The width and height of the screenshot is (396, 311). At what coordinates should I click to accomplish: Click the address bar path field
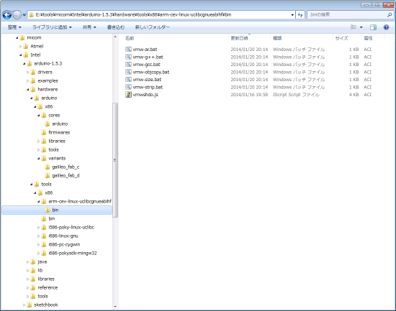click(158, 15)
